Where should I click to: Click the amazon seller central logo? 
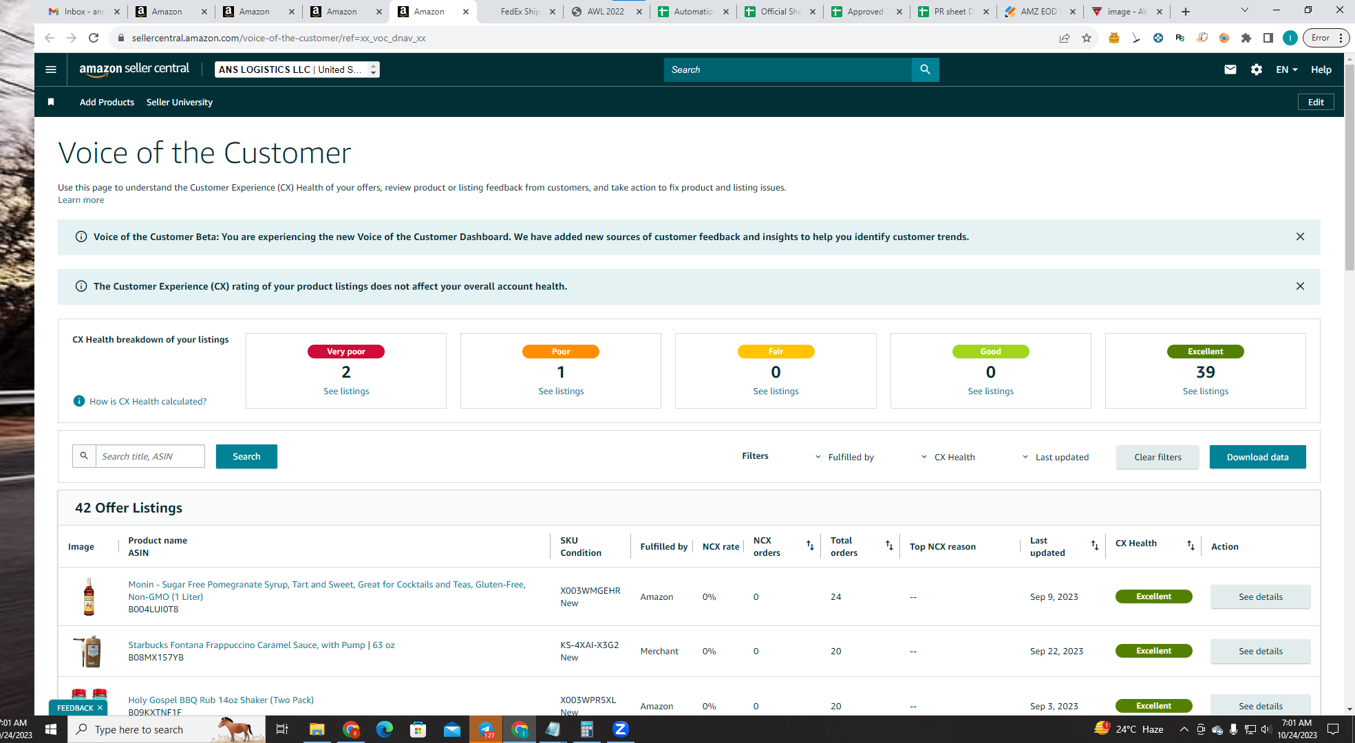[134, 69]
